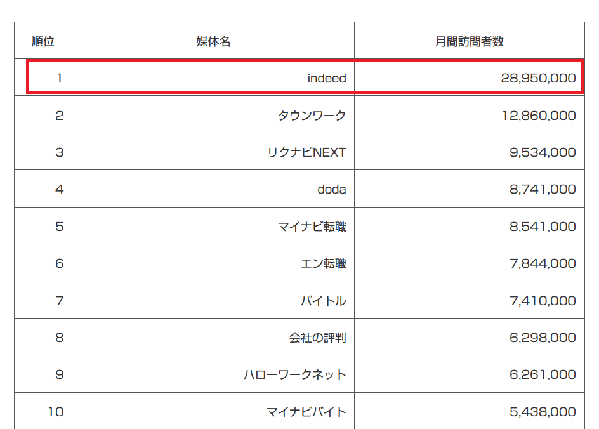Select the 会社の評判 cell
The image size is (599, 429).
(x=213, y=337)
